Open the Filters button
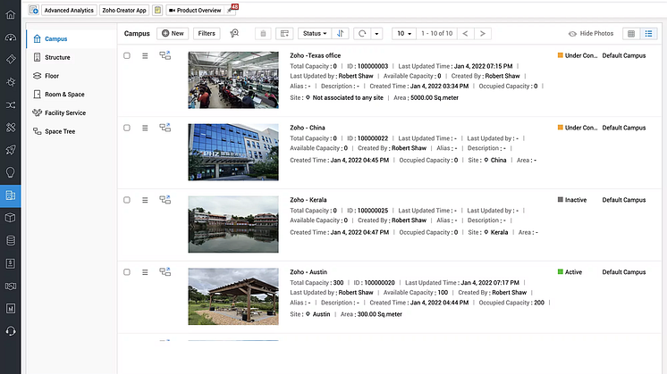This screenshot has height=374, width=667. click(x=207, y=34)
